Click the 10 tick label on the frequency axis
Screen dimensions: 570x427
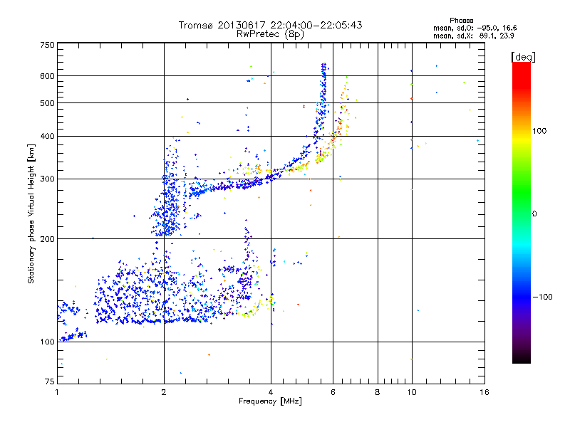pos(412,392)
